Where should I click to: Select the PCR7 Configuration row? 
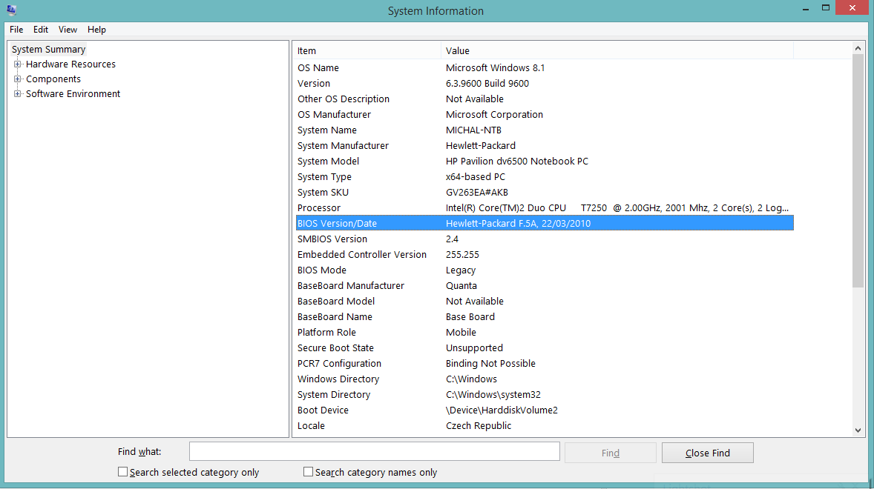tap(545, 364)
